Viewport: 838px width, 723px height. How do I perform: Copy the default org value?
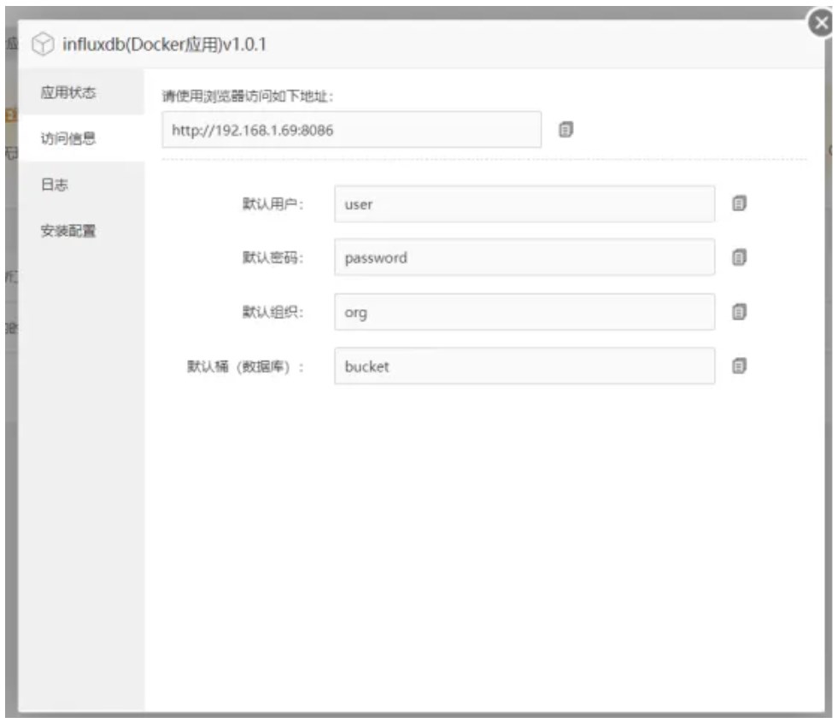click(x=739, y=312)
